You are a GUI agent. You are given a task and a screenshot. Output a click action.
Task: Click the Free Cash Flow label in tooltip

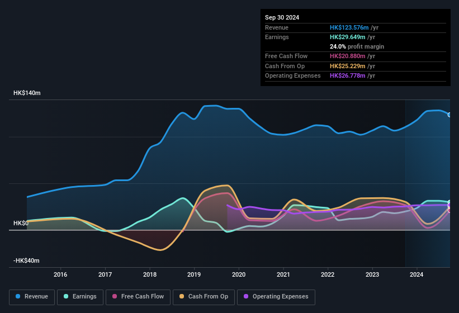286,56
